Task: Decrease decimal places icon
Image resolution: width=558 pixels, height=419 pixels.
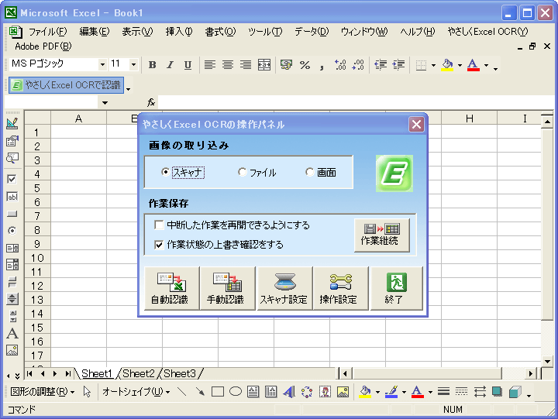Action: (x=358, y=65)
